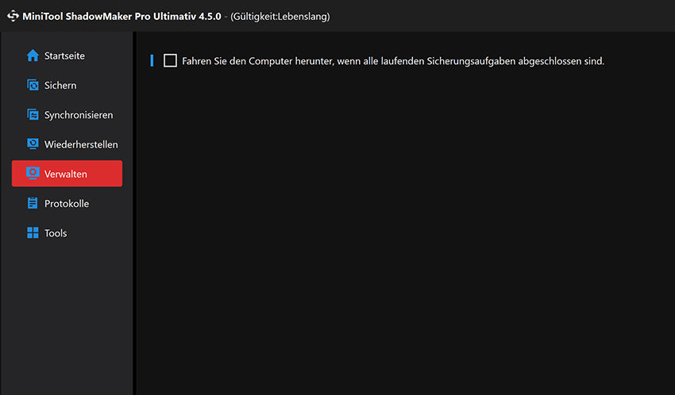675x395 pixels.
Task: Open the Wiederherstellen section
Action: pos(81,144)
